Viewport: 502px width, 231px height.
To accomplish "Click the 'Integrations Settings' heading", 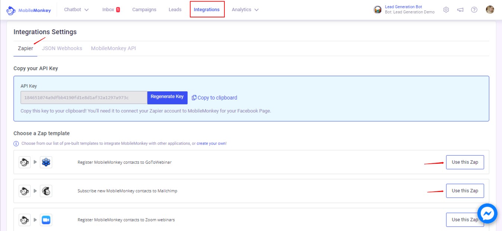I will coord(45,32).
